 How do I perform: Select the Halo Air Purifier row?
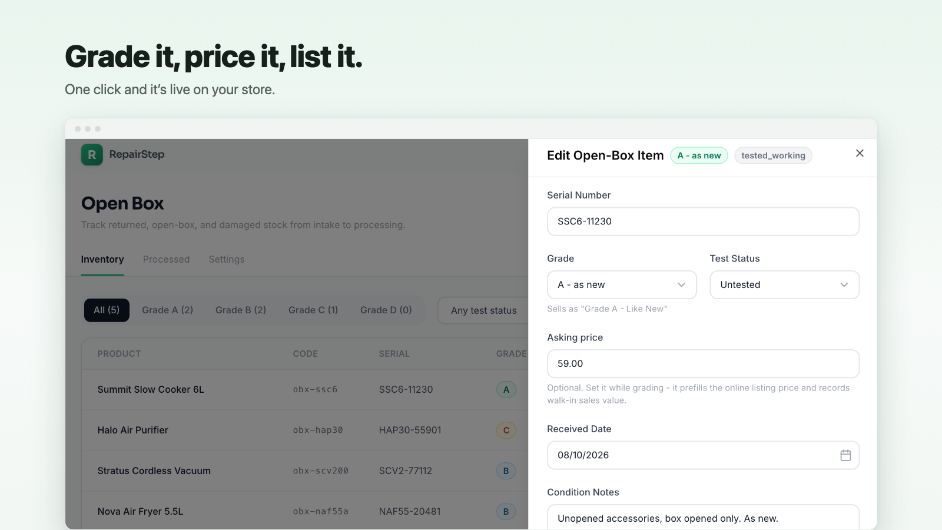tap(305, 430)
